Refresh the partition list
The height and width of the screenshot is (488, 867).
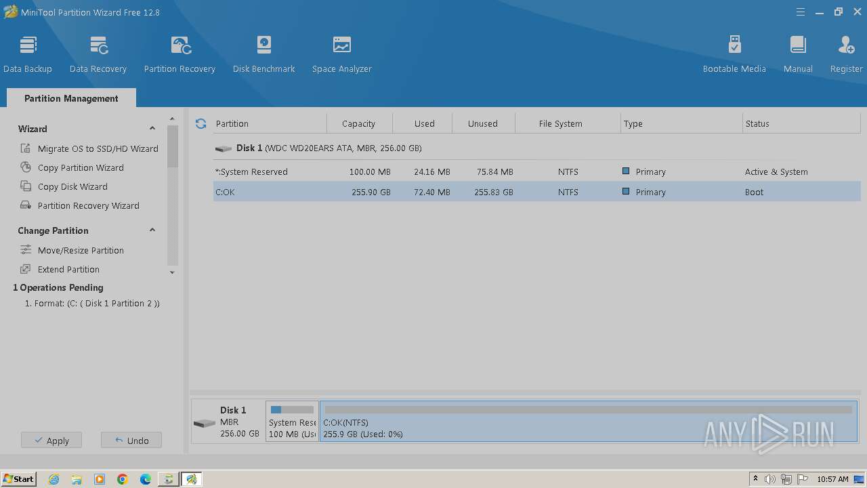tap(200, 123)
